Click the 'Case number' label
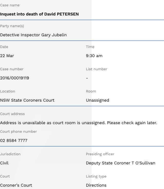The image size is (164, 189). [12, 69]
